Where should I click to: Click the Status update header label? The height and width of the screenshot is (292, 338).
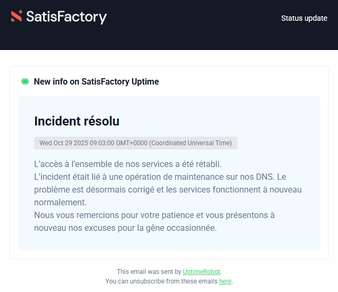pyautogui.click(x=304, y=18)
